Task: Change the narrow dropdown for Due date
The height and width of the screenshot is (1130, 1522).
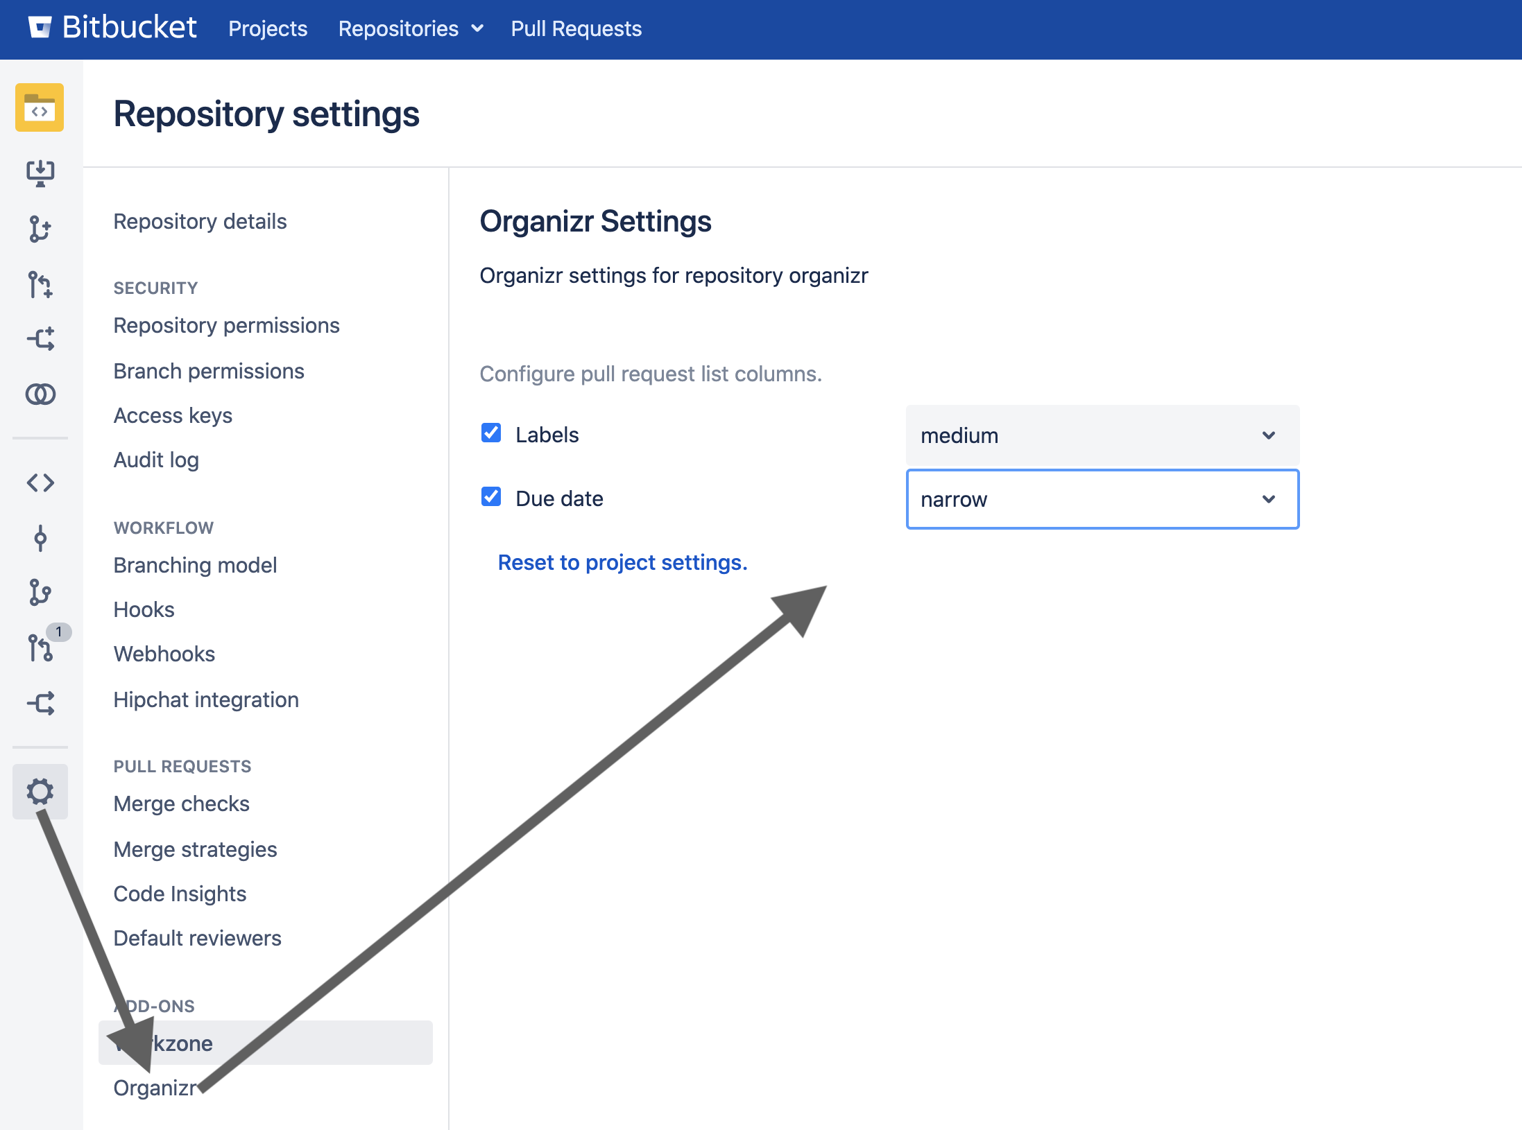Action: pyautogui.click(x=1102, y=499)
